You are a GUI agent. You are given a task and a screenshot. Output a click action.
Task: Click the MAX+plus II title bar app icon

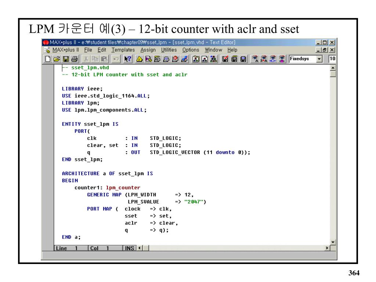tap(46, 43)
